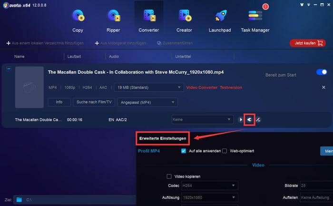Viewport: 333px width, 206px height.
Task: Enable the Web-optimiert checkbox
Action: (225, 151)
